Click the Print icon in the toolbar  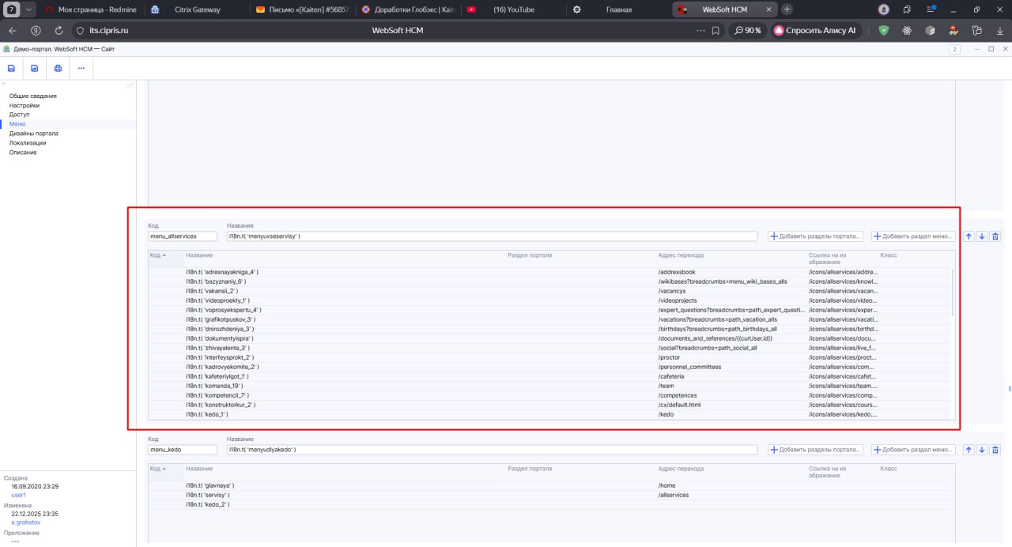(x=58, y=69)
